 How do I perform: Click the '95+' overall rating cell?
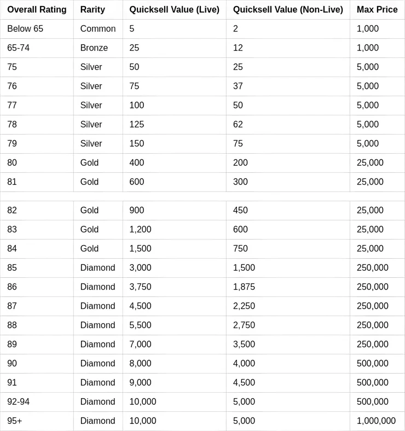pyautogui.click(x=15, y=421)
